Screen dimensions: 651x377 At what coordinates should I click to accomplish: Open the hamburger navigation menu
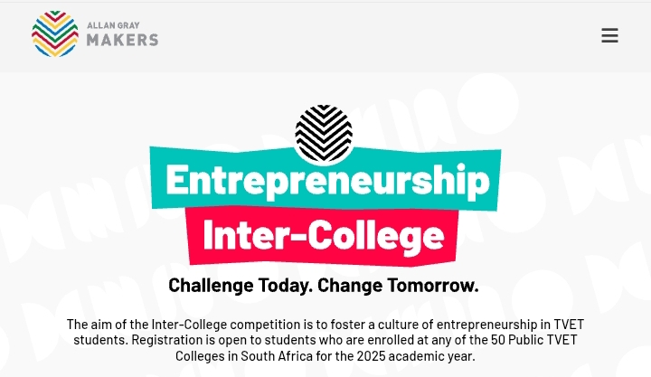tap(609, 36)
